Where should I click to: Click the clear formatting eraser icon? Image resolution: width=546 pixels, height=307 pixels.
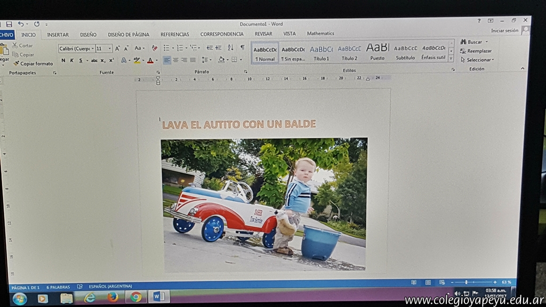tap(155, 48)
